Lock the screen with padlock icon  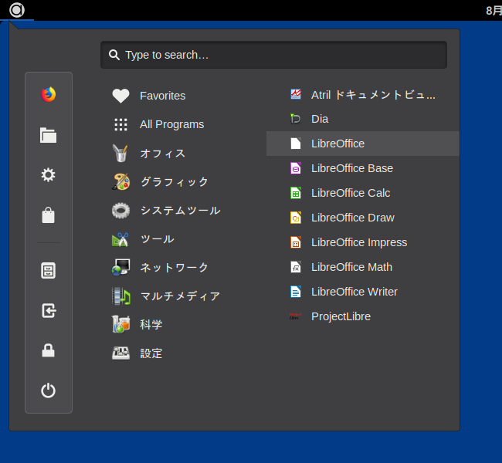pyautogui.click(x=49, y=350)
